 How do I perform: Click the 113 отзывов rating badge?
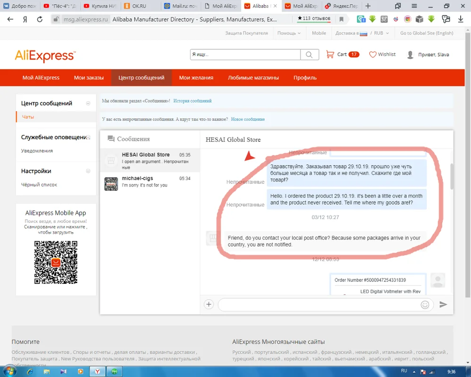(314, 19)
